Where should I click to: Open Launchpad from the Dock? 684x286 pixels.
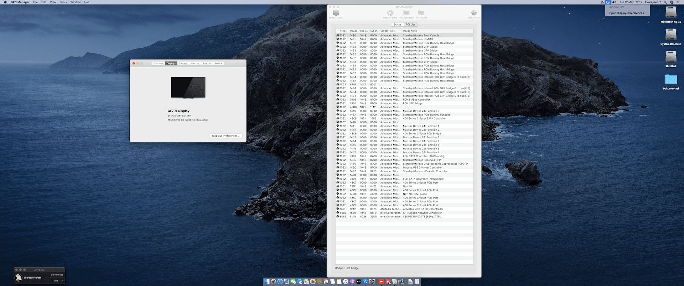(x=274, y=281)
